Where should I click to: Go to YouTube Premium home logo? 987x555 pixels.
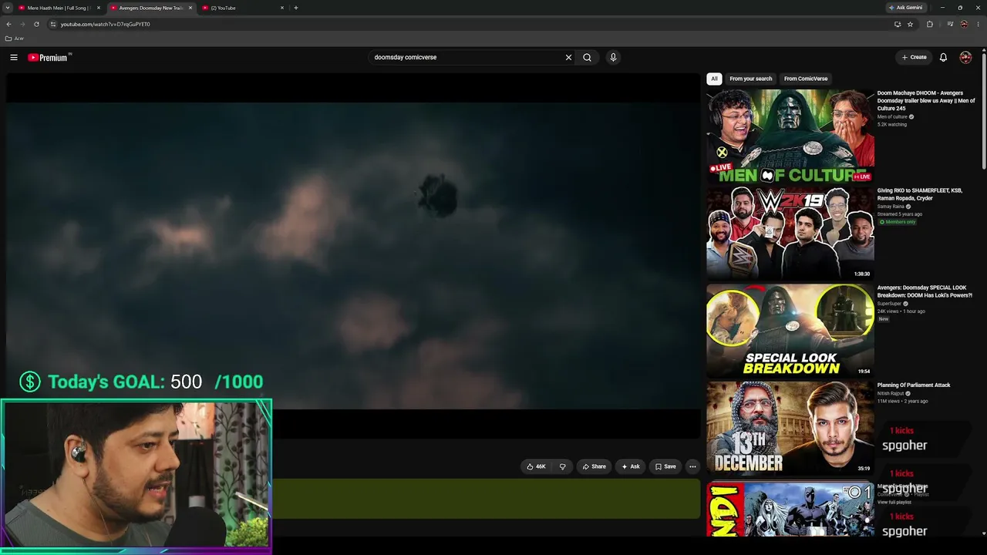click(x=49, y=57)
